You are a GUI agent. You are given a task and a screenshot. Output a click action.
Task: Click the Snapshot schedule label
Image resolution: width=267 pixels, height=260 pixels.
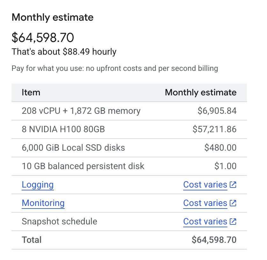pyautogui.click(x=59, y=222)
